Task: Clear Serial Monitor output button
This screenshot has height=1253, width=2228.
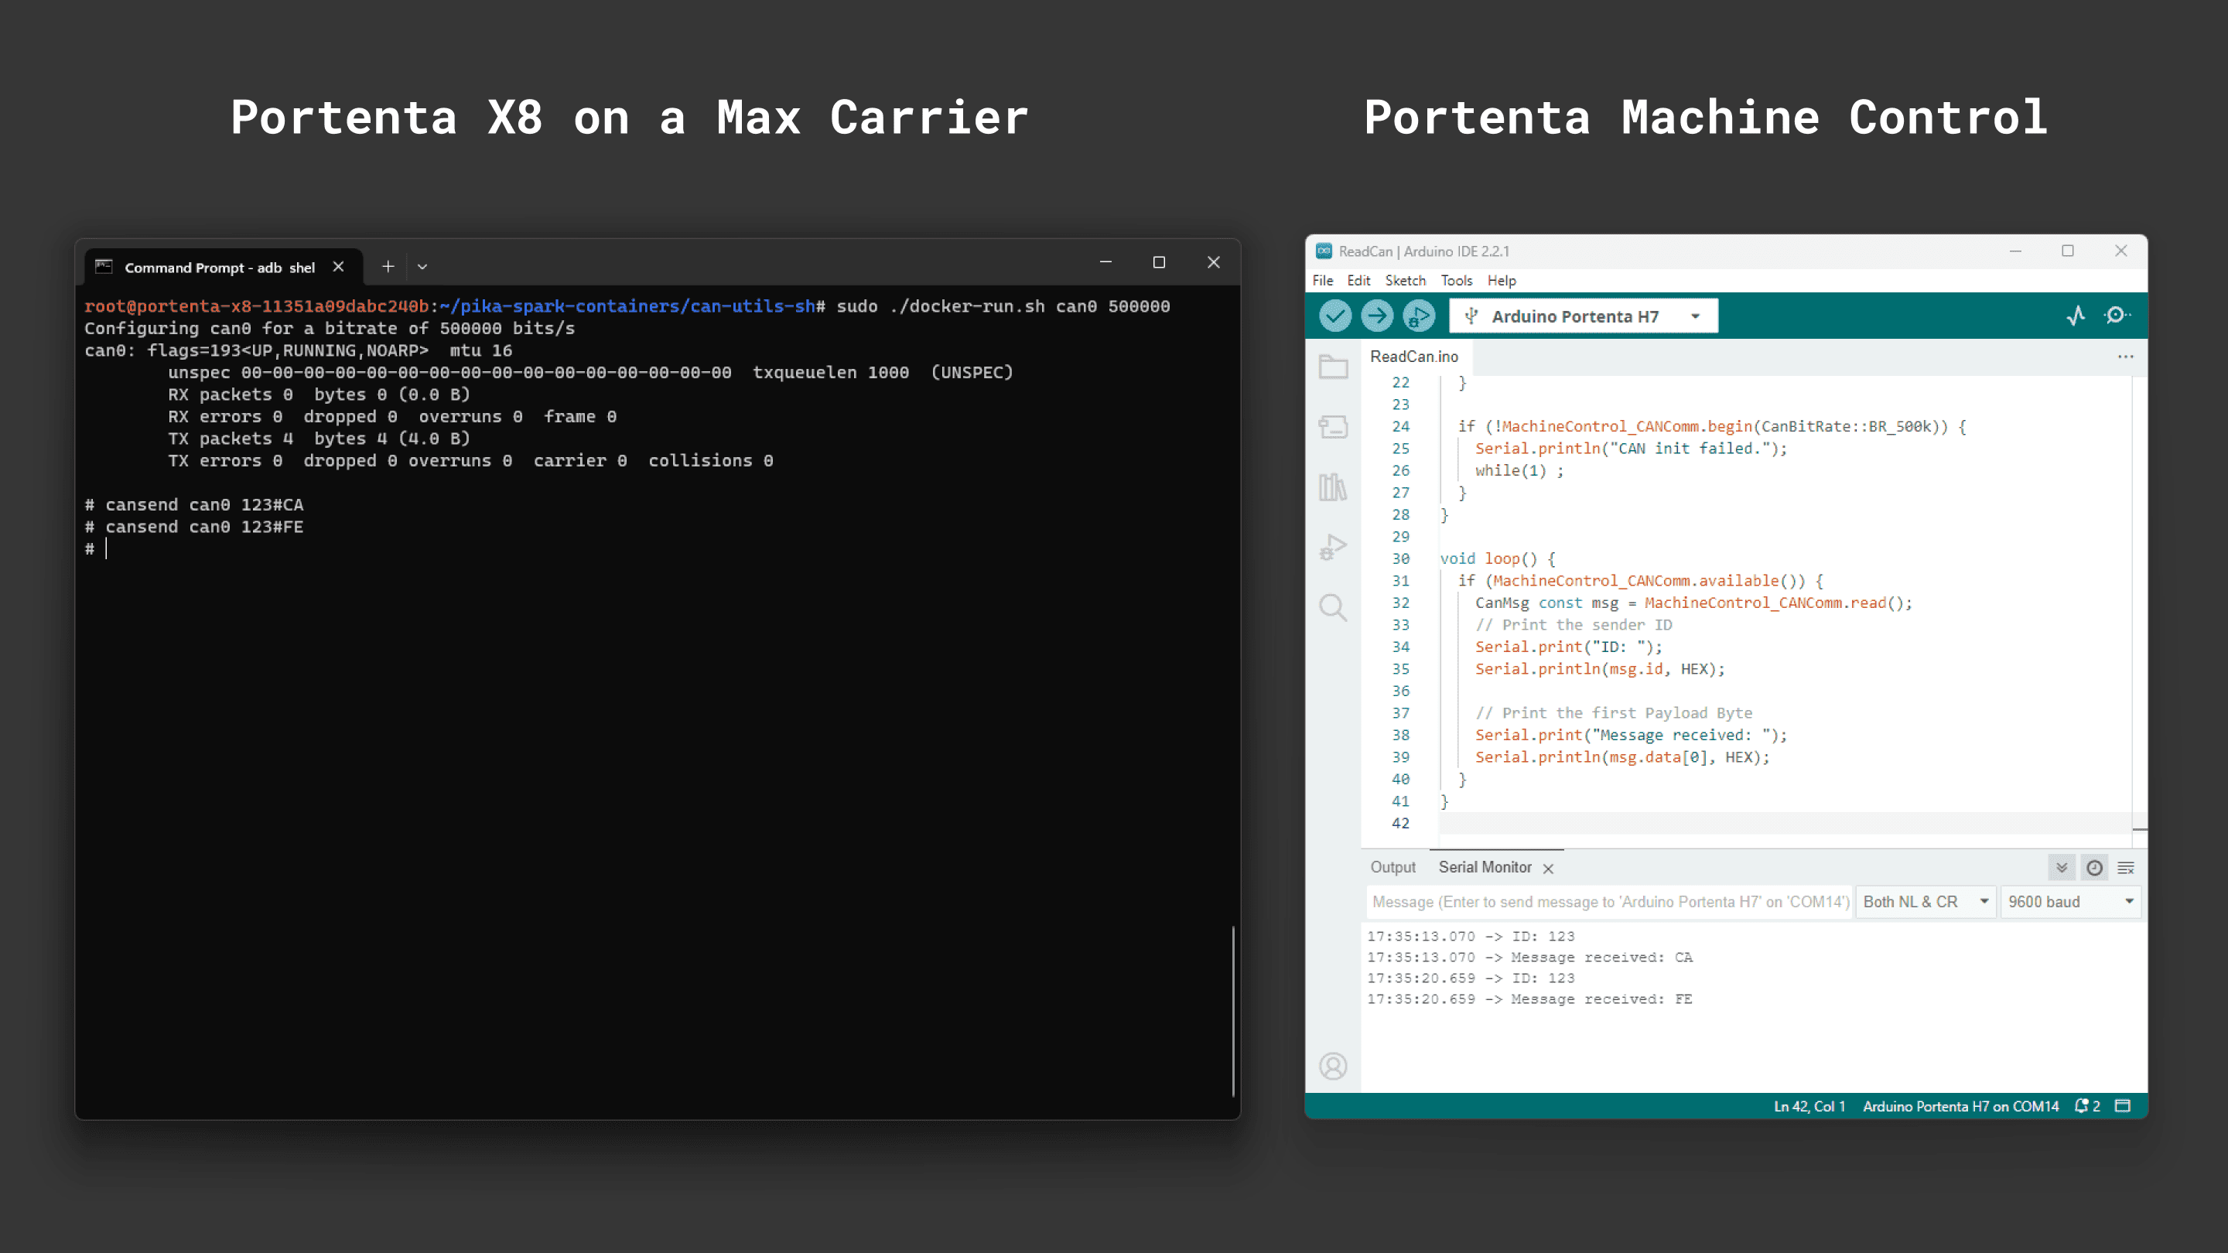Action: (2126, 867)
